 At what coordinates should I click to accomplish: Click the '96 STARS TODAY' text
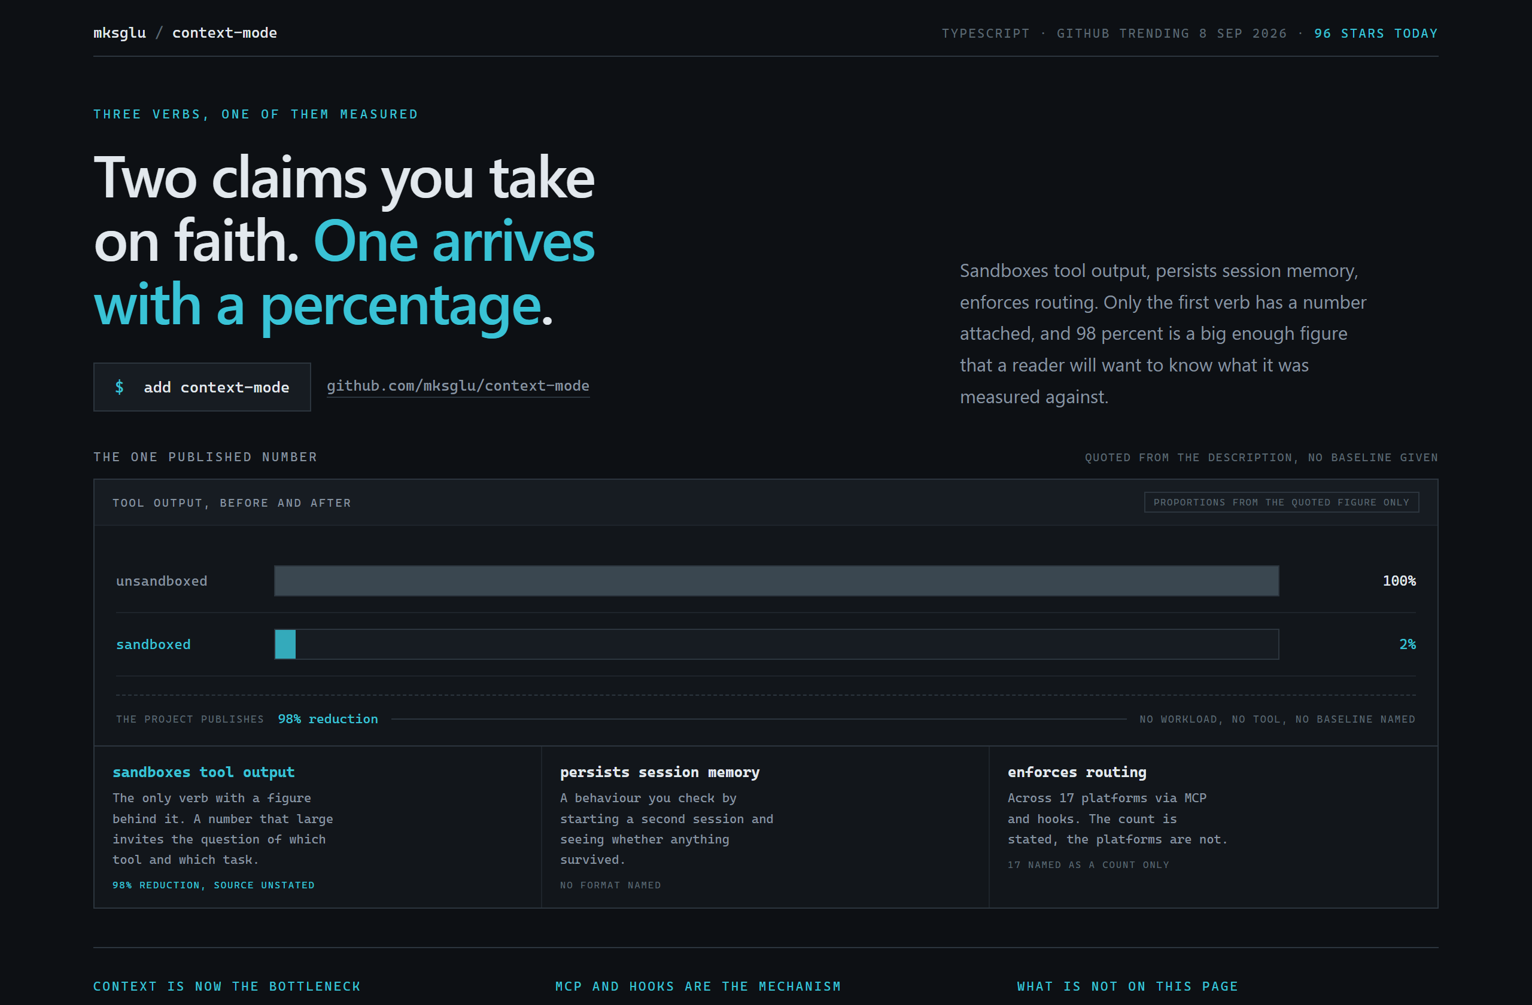pos(1376,33)
